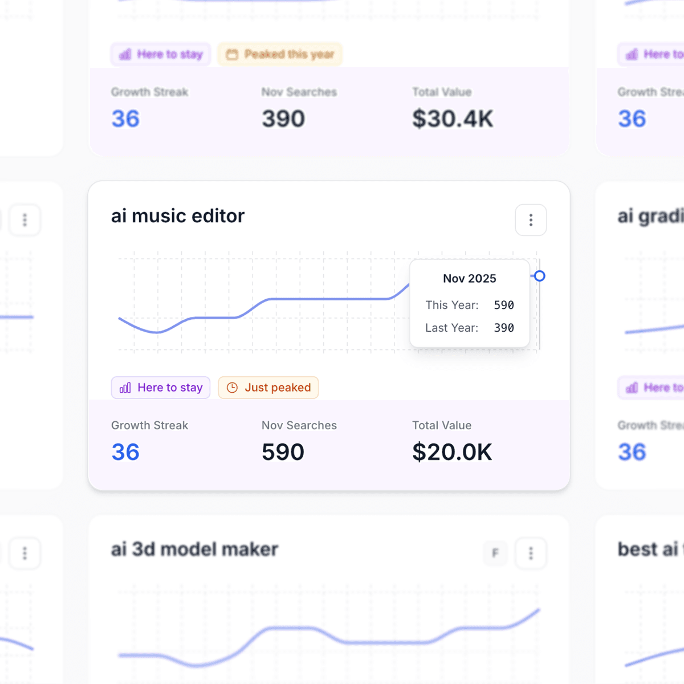Expand the ai music editor card options menu
Viewport: 684px width, 684px height.
point(531,220)
